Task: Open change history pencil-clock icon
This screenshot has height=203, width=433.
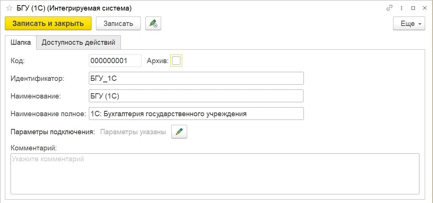Action: pos(153,23)
